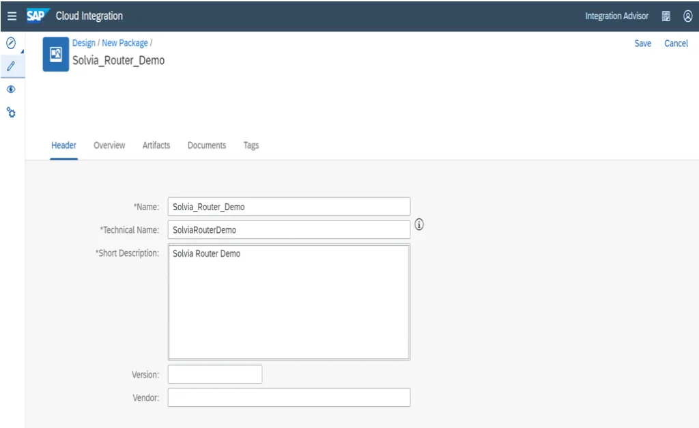Open the Documents tab
The image size is (699, 428).
coord(207,145)
